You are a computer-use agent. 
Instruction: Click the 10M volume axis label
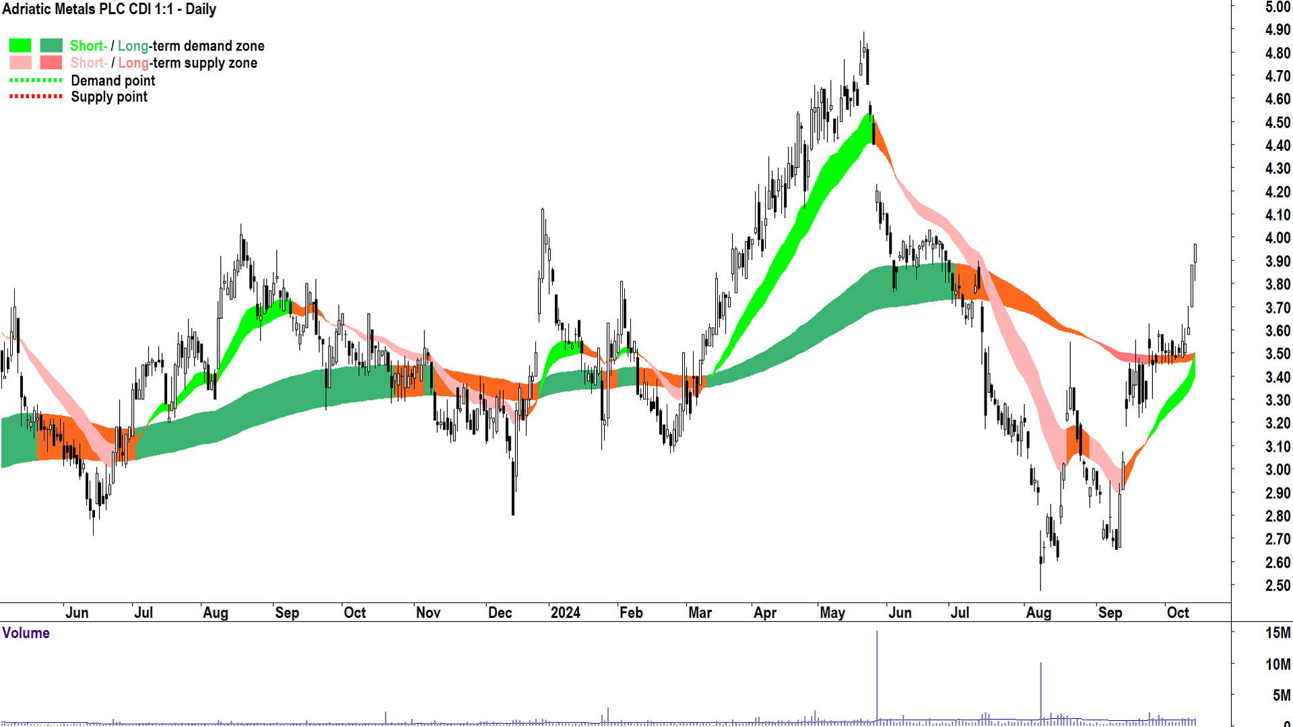1278,664
